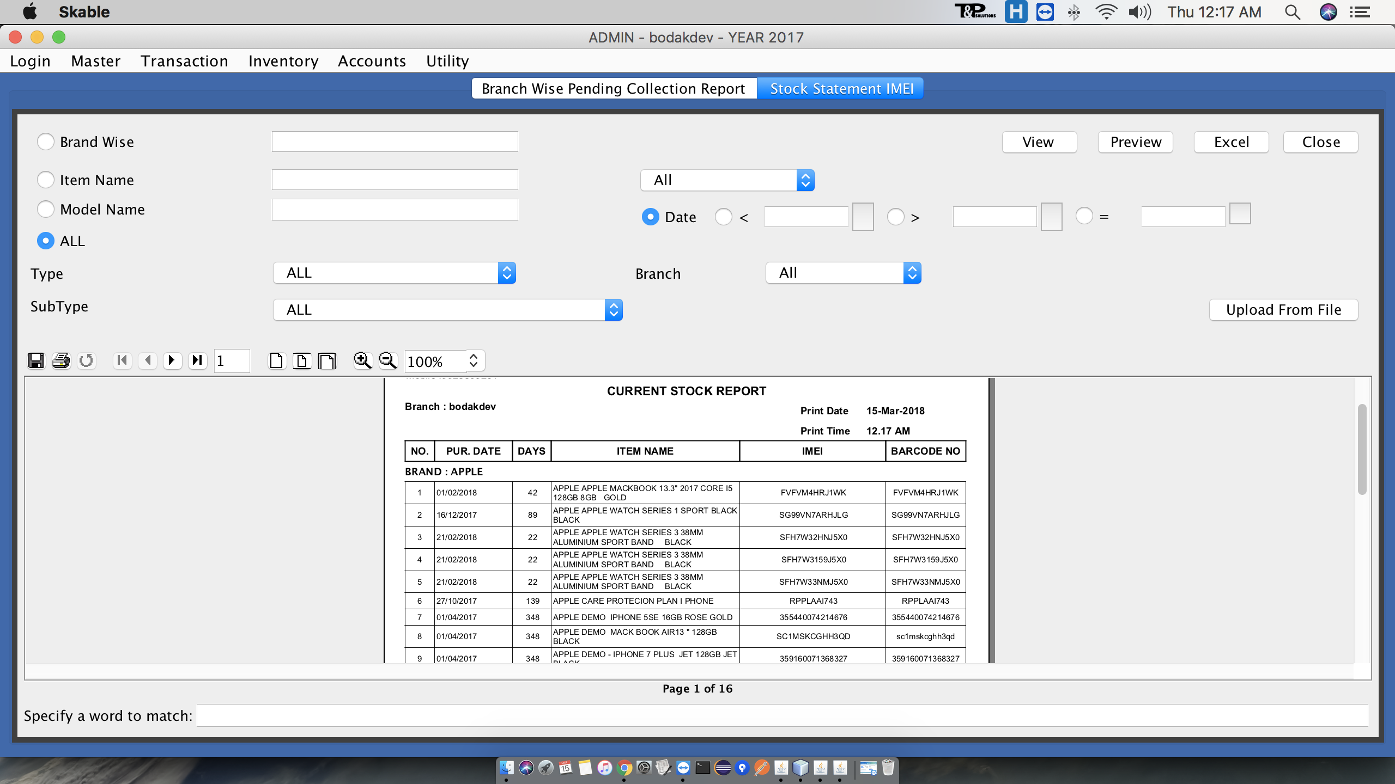Click the Preview button
The height and width of the screenshot is (784, 1395).
click(x=1136, y=142)
